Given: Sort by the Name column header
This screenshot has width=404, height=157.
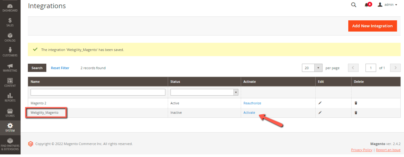Looking at the screenshot, I should pyautogui.click(x=98, y=82).
